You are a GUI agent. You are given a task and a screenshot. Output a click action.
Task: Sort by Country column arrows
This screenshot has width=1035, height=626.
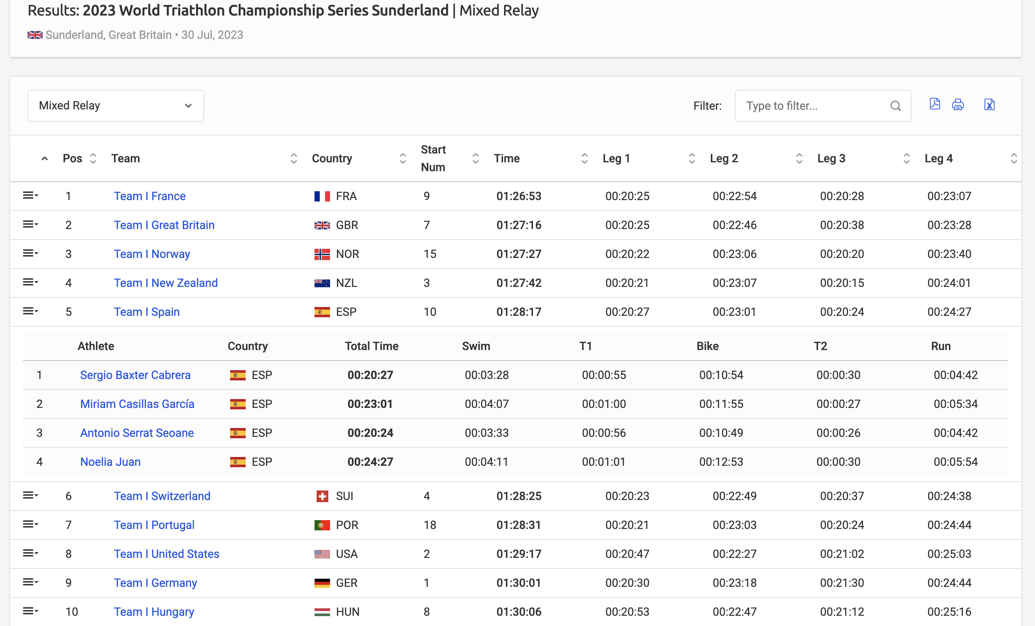(x=402, y=158)
